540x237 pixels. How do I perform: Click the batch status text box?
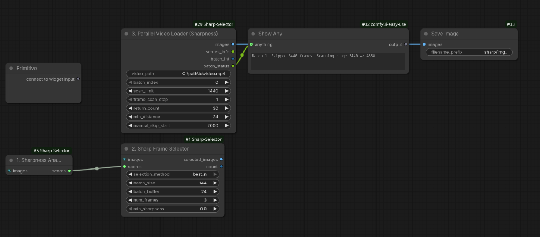pos(328,61)
